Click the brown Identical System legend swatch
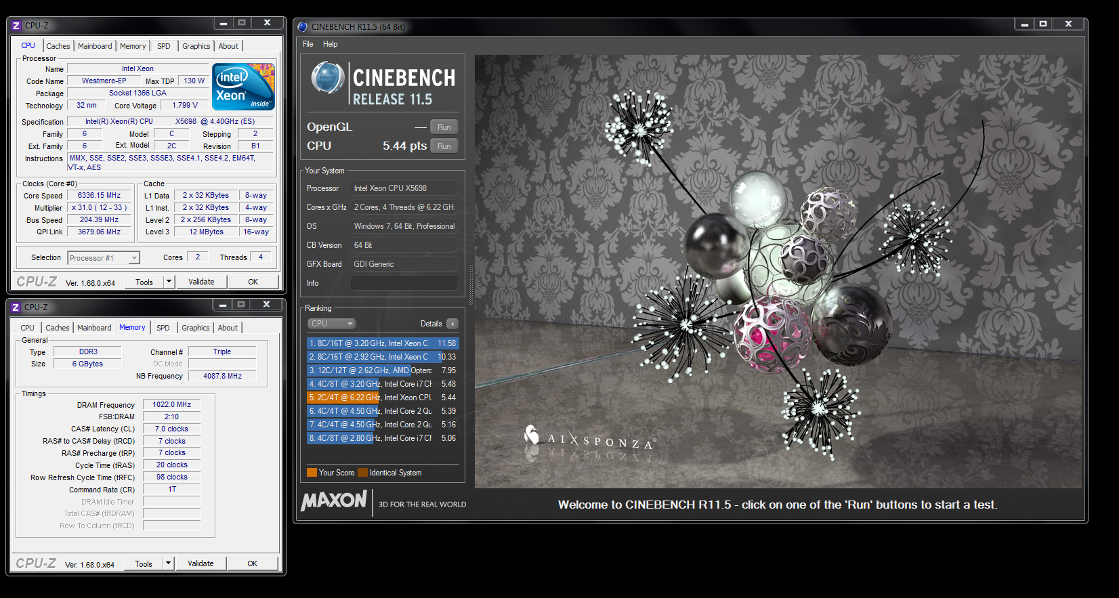Image resolution: width=1119 pixels, height=598 pixels. coord(362,473)
